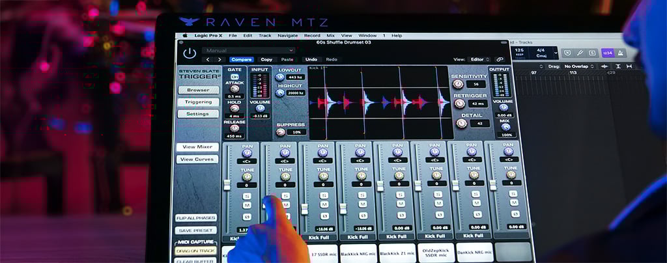This screenshot has height=263, width=667.
Task: Click the waveform zoom icon in Tracks window
Action: point(604,66)
